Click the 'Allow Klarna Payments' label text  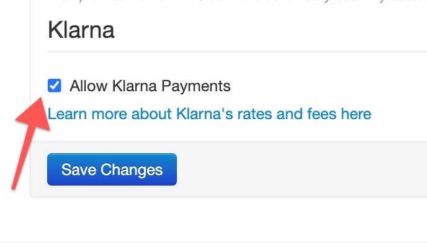[x=150, y=86]
